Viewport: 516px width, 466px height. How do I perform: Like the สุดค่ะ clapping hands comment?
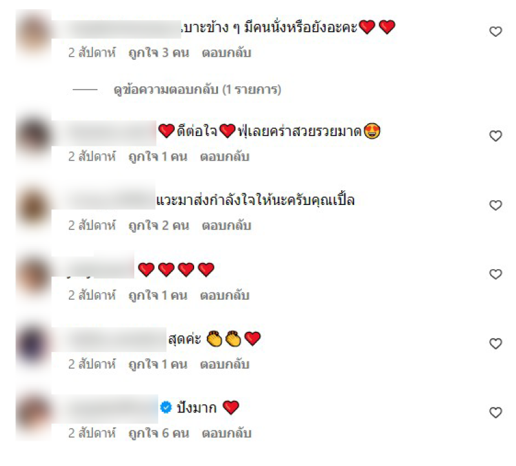pos(495,344)
